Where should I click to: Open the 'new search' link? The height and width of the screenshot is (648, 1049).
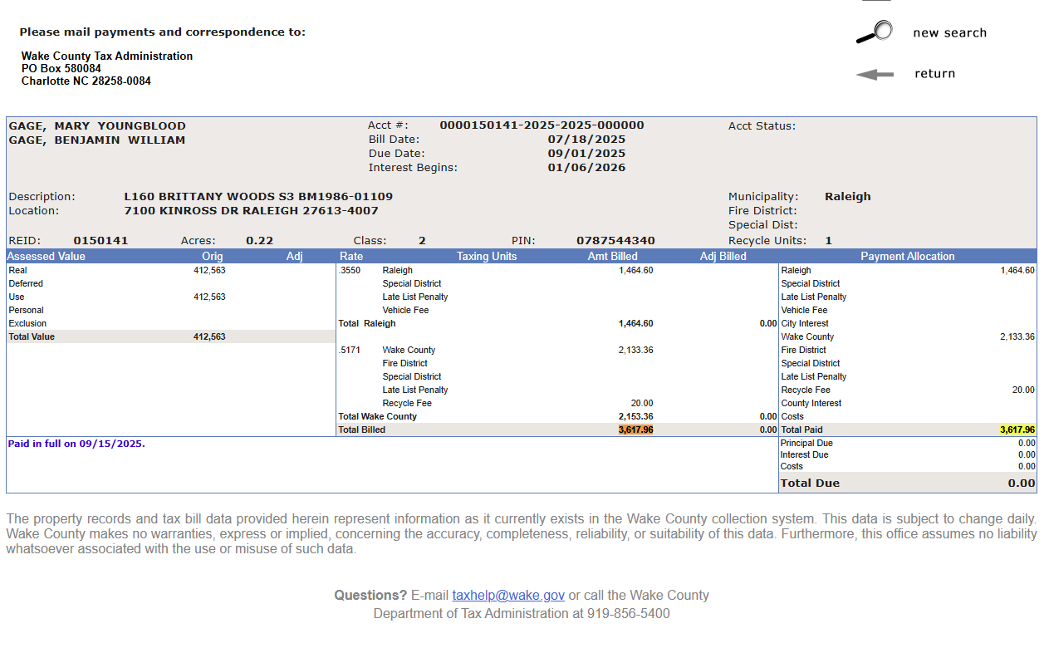[949, 33]
